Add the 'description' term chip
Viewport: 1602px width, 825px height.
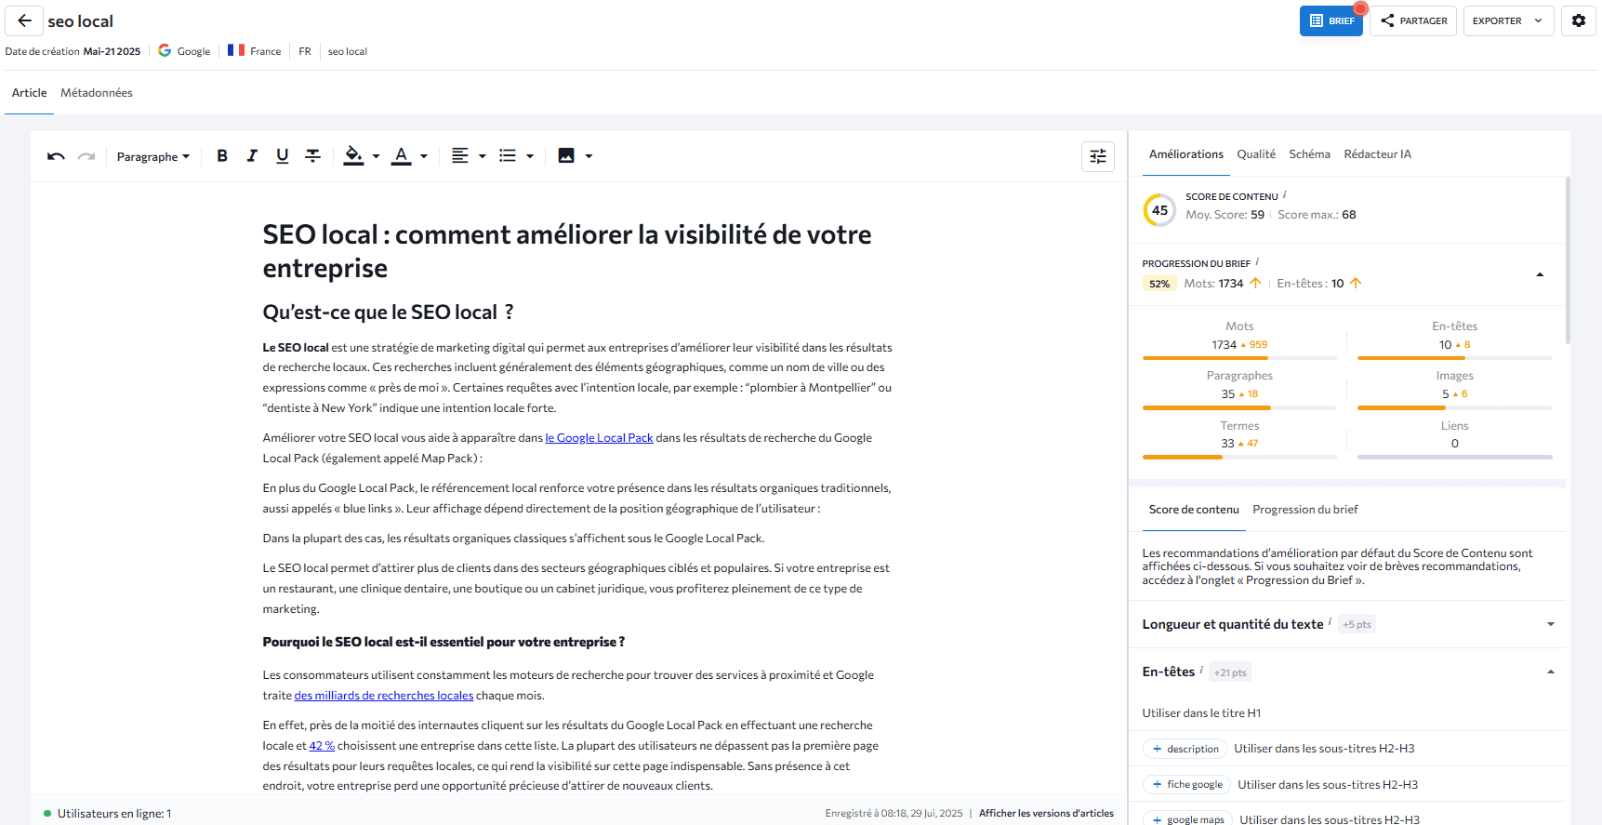tap(1185, 749)
